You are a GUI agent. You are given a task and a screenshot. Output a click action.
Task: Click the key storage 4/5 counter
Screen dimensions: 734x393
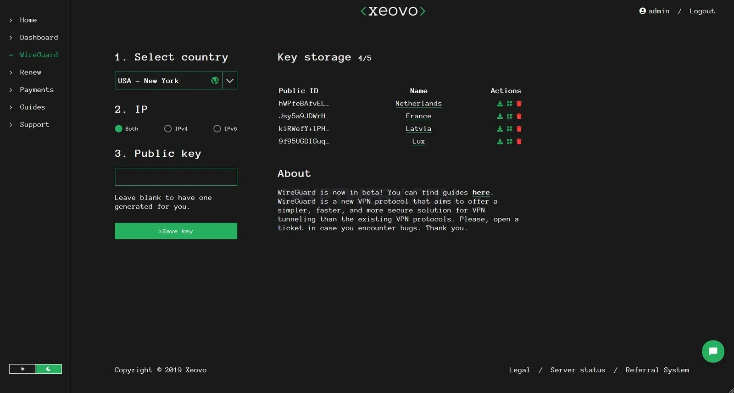tap(365, 58)
